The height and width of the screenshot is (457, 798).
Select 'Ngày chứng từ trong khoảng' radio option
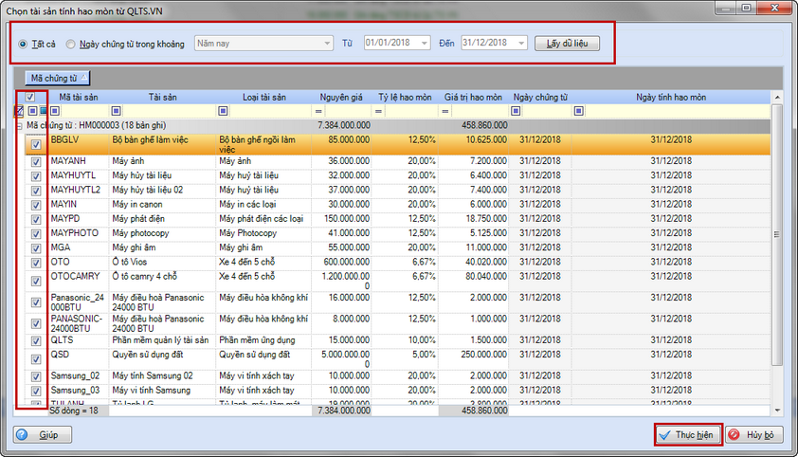click(x=70, y=45)
